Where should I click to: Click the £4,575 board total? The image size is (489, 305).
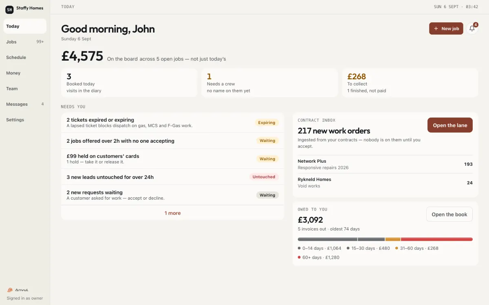pos(82,56)
